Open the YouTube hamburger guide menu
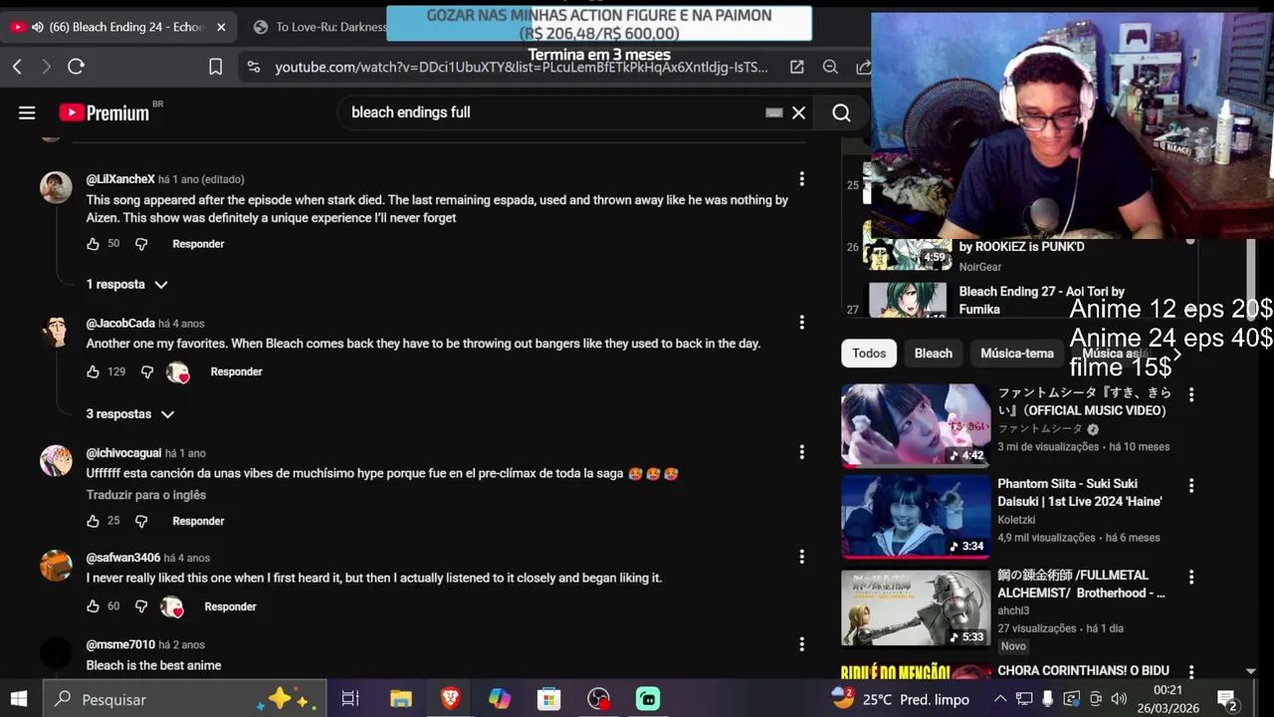Screen dimensions: 1274x717 pos(27,113)
